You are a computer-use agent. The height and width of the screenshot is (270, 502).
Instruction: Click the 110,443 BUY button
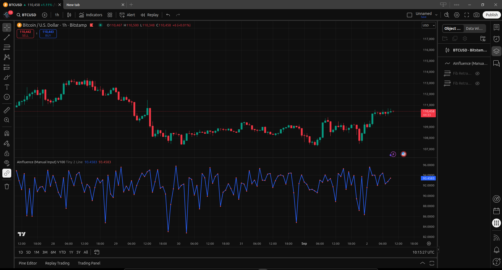[48, 33]
